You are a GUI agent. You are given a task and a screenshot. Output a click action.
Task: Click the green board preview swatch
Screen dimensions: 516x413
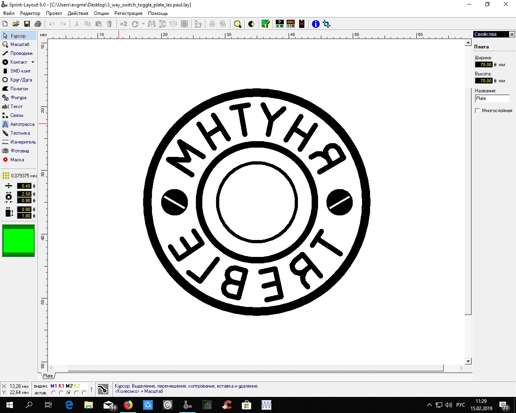pos(19,241)
